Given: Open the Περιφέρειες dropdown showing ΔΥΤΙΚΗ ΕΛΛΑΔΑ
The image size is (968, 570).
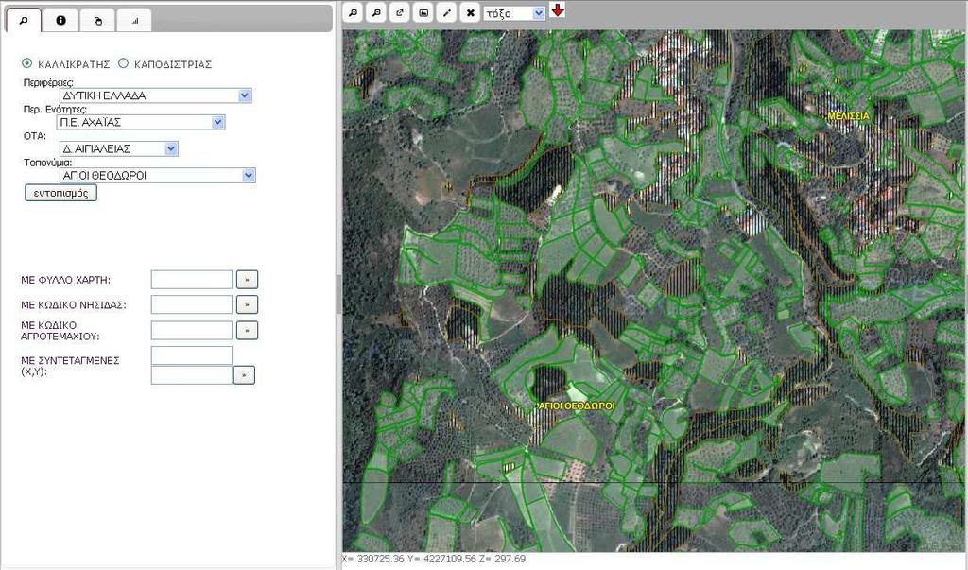Looking at the screenshot, I should [x=156, y=95].
